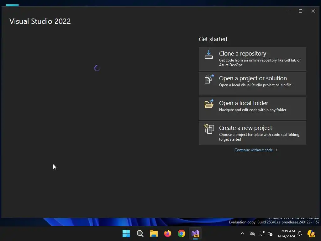Choose Open a local folder title
This screenshot has width=321, height=241.
(x=243, y=103)
